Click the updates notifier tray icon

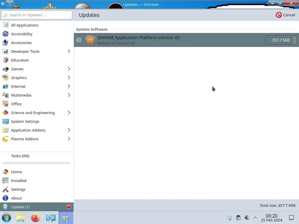229,218
